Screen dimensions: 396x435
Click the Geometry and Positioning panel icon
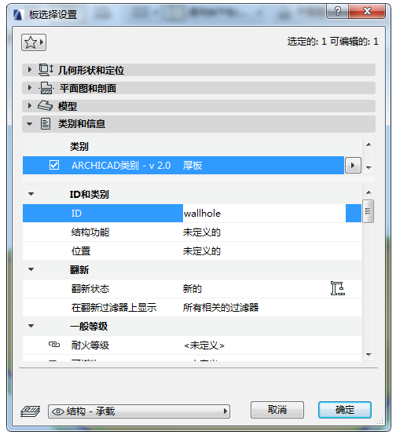click(46, 70)
